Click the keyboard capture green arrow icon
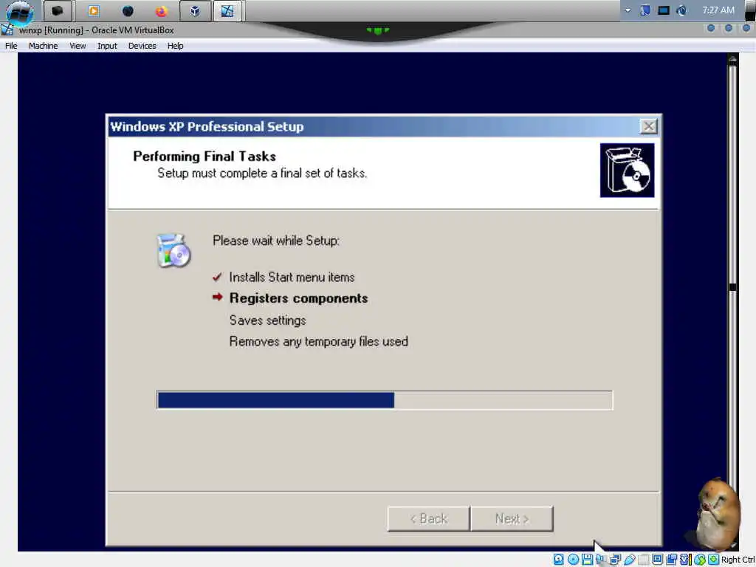Viewport: 756px width, 567px height. point(714,560)
